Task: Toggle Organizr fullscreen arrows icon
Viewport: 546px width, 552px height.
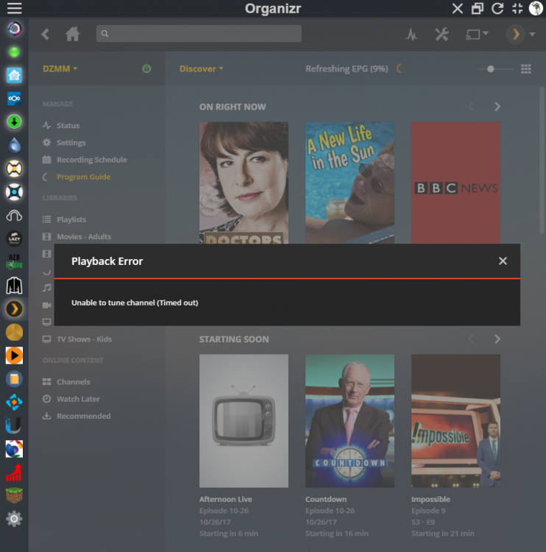Action: [x=517, y=8]
